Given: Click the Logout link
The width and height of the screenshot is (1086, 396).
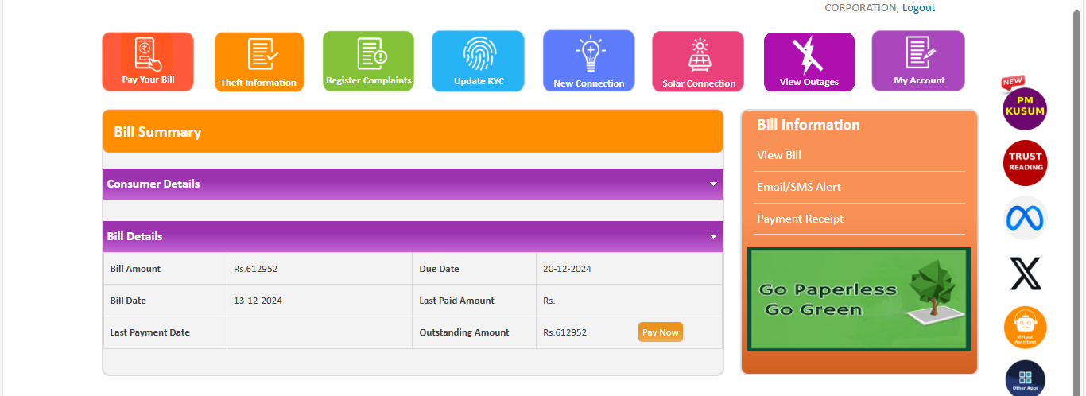Looking at the screenshot, I should pos(918,7).
